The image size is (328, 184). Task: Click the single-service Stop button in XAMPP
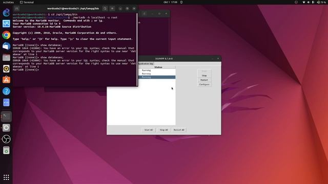click(204, 76)
